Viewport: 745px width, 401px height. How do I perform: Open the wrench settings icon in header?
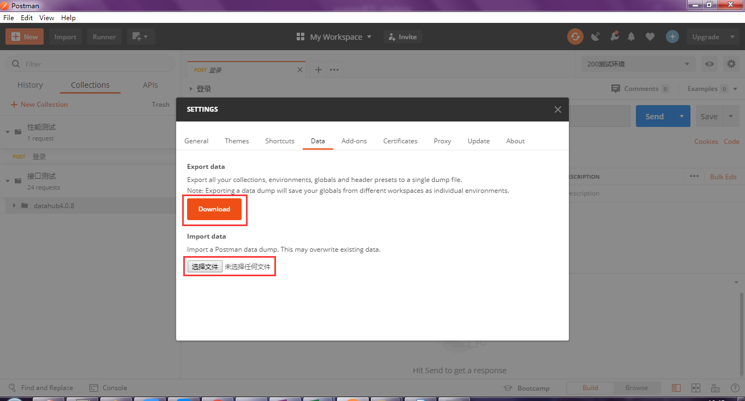tap(614, 37)
